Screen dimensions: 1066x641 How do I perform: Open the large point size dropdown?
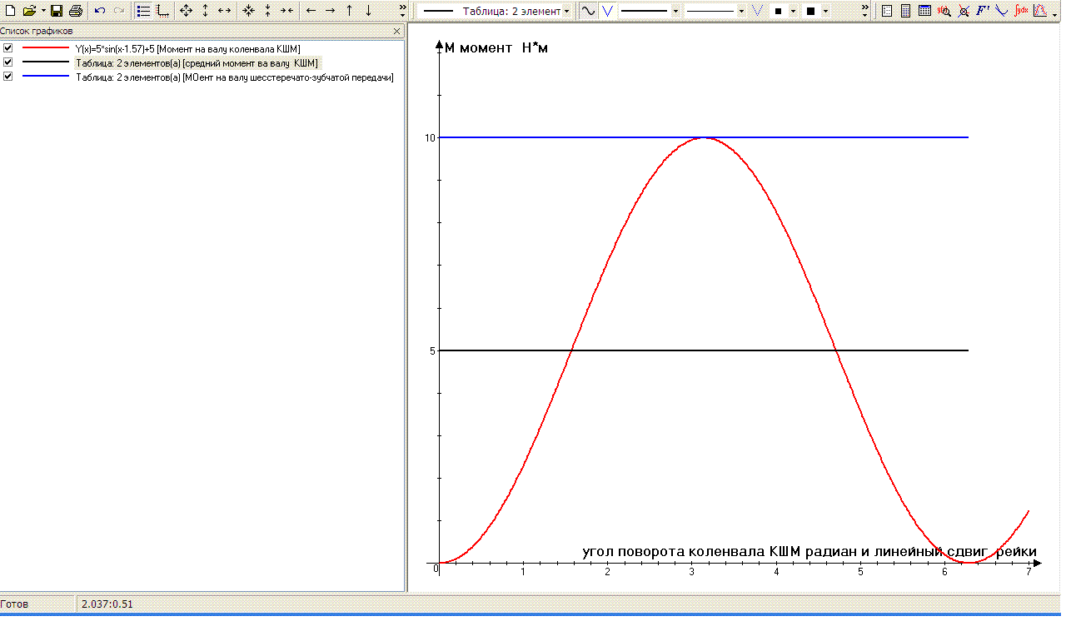(825, 11)
